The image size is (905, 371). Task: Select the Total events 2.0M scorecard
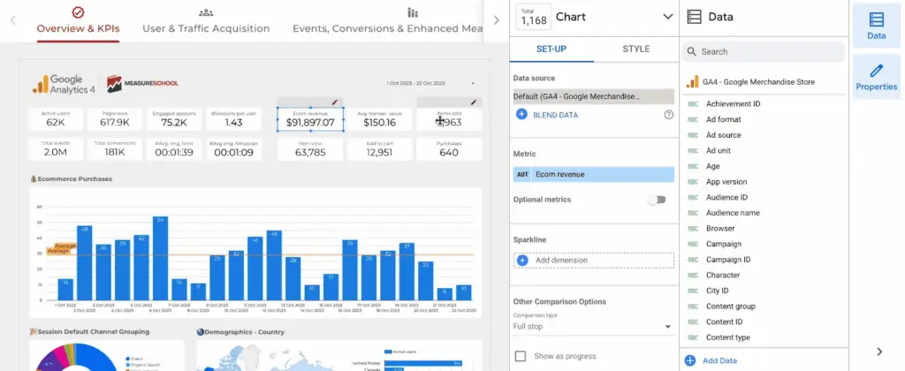(56, 149)
